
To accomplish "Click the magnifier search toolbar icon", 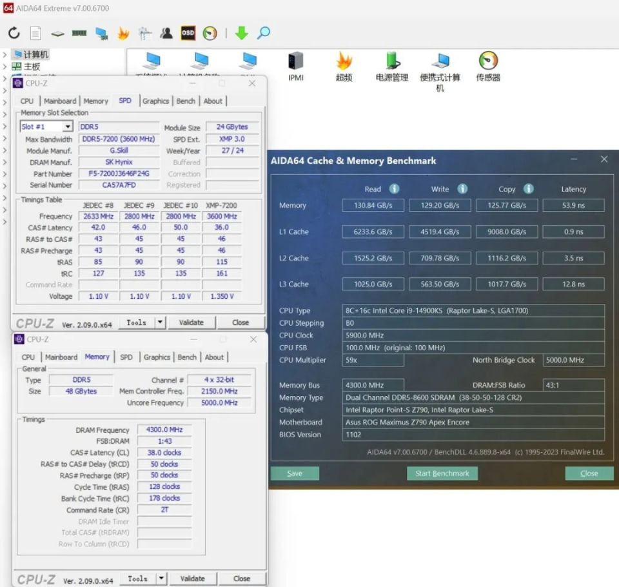I will (x=264, y=33).
